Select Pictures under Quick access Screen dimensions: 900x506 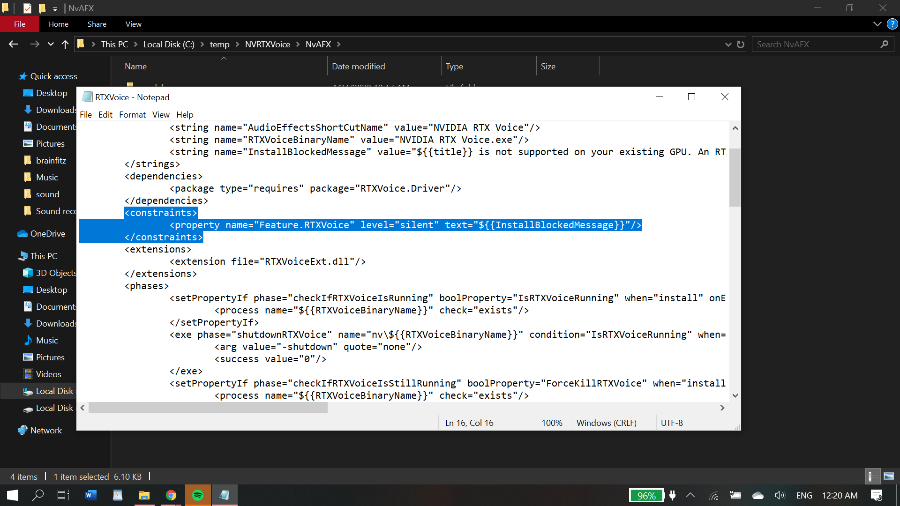coord(50,144)
